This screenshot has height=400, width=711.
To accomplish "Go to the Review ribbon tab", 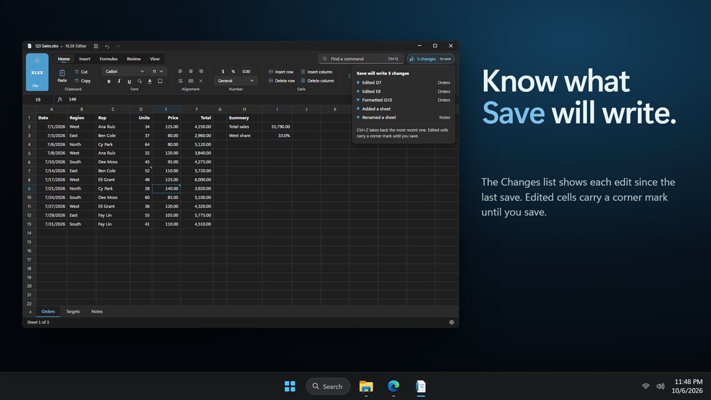I will [x=134, y=59].
